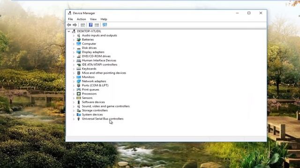Select the IDE ATA/ATAPI controllers label

99,64
